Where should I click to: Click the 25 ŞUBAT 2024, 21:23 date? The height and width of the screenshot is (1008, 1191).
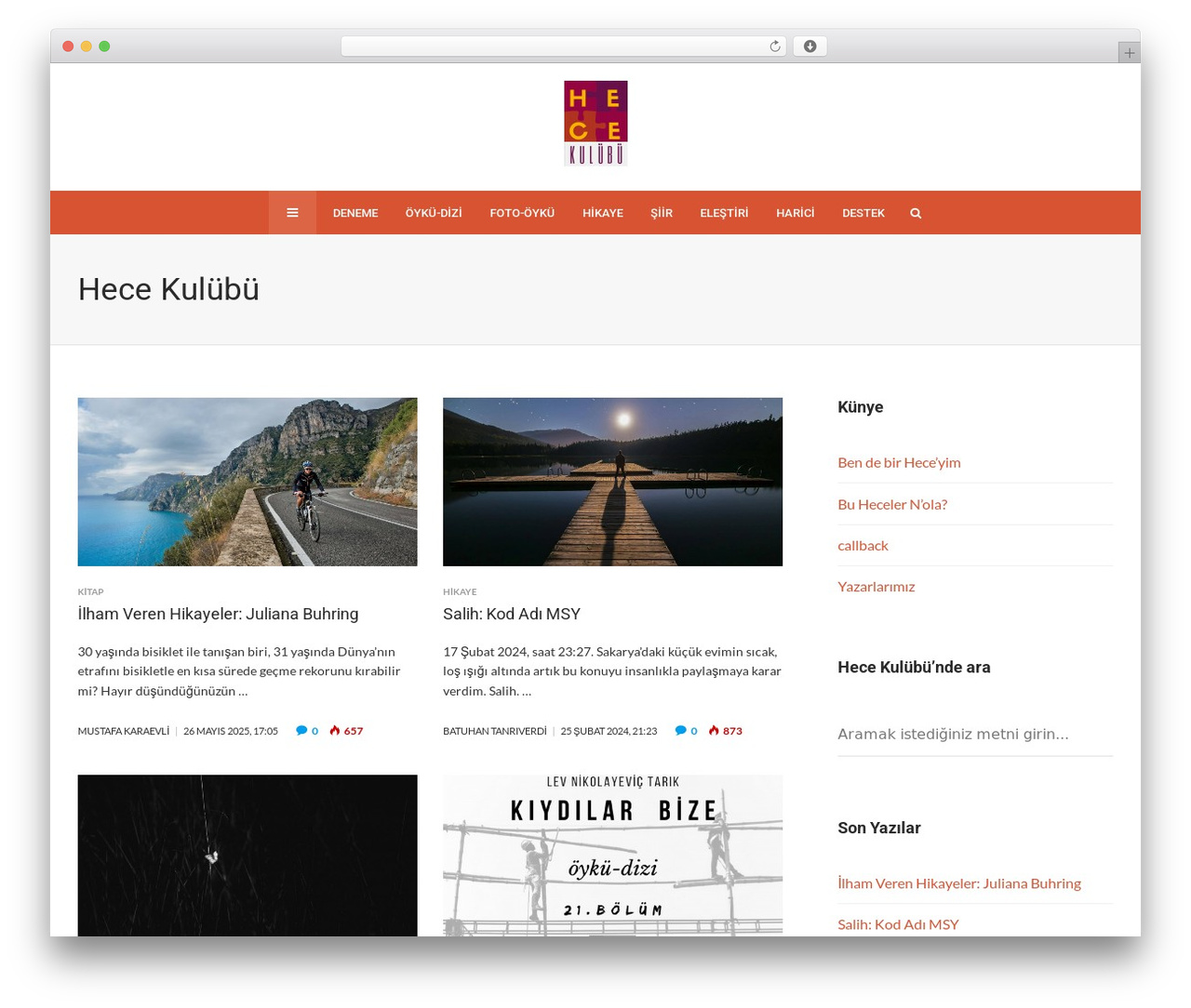point(609,731)
